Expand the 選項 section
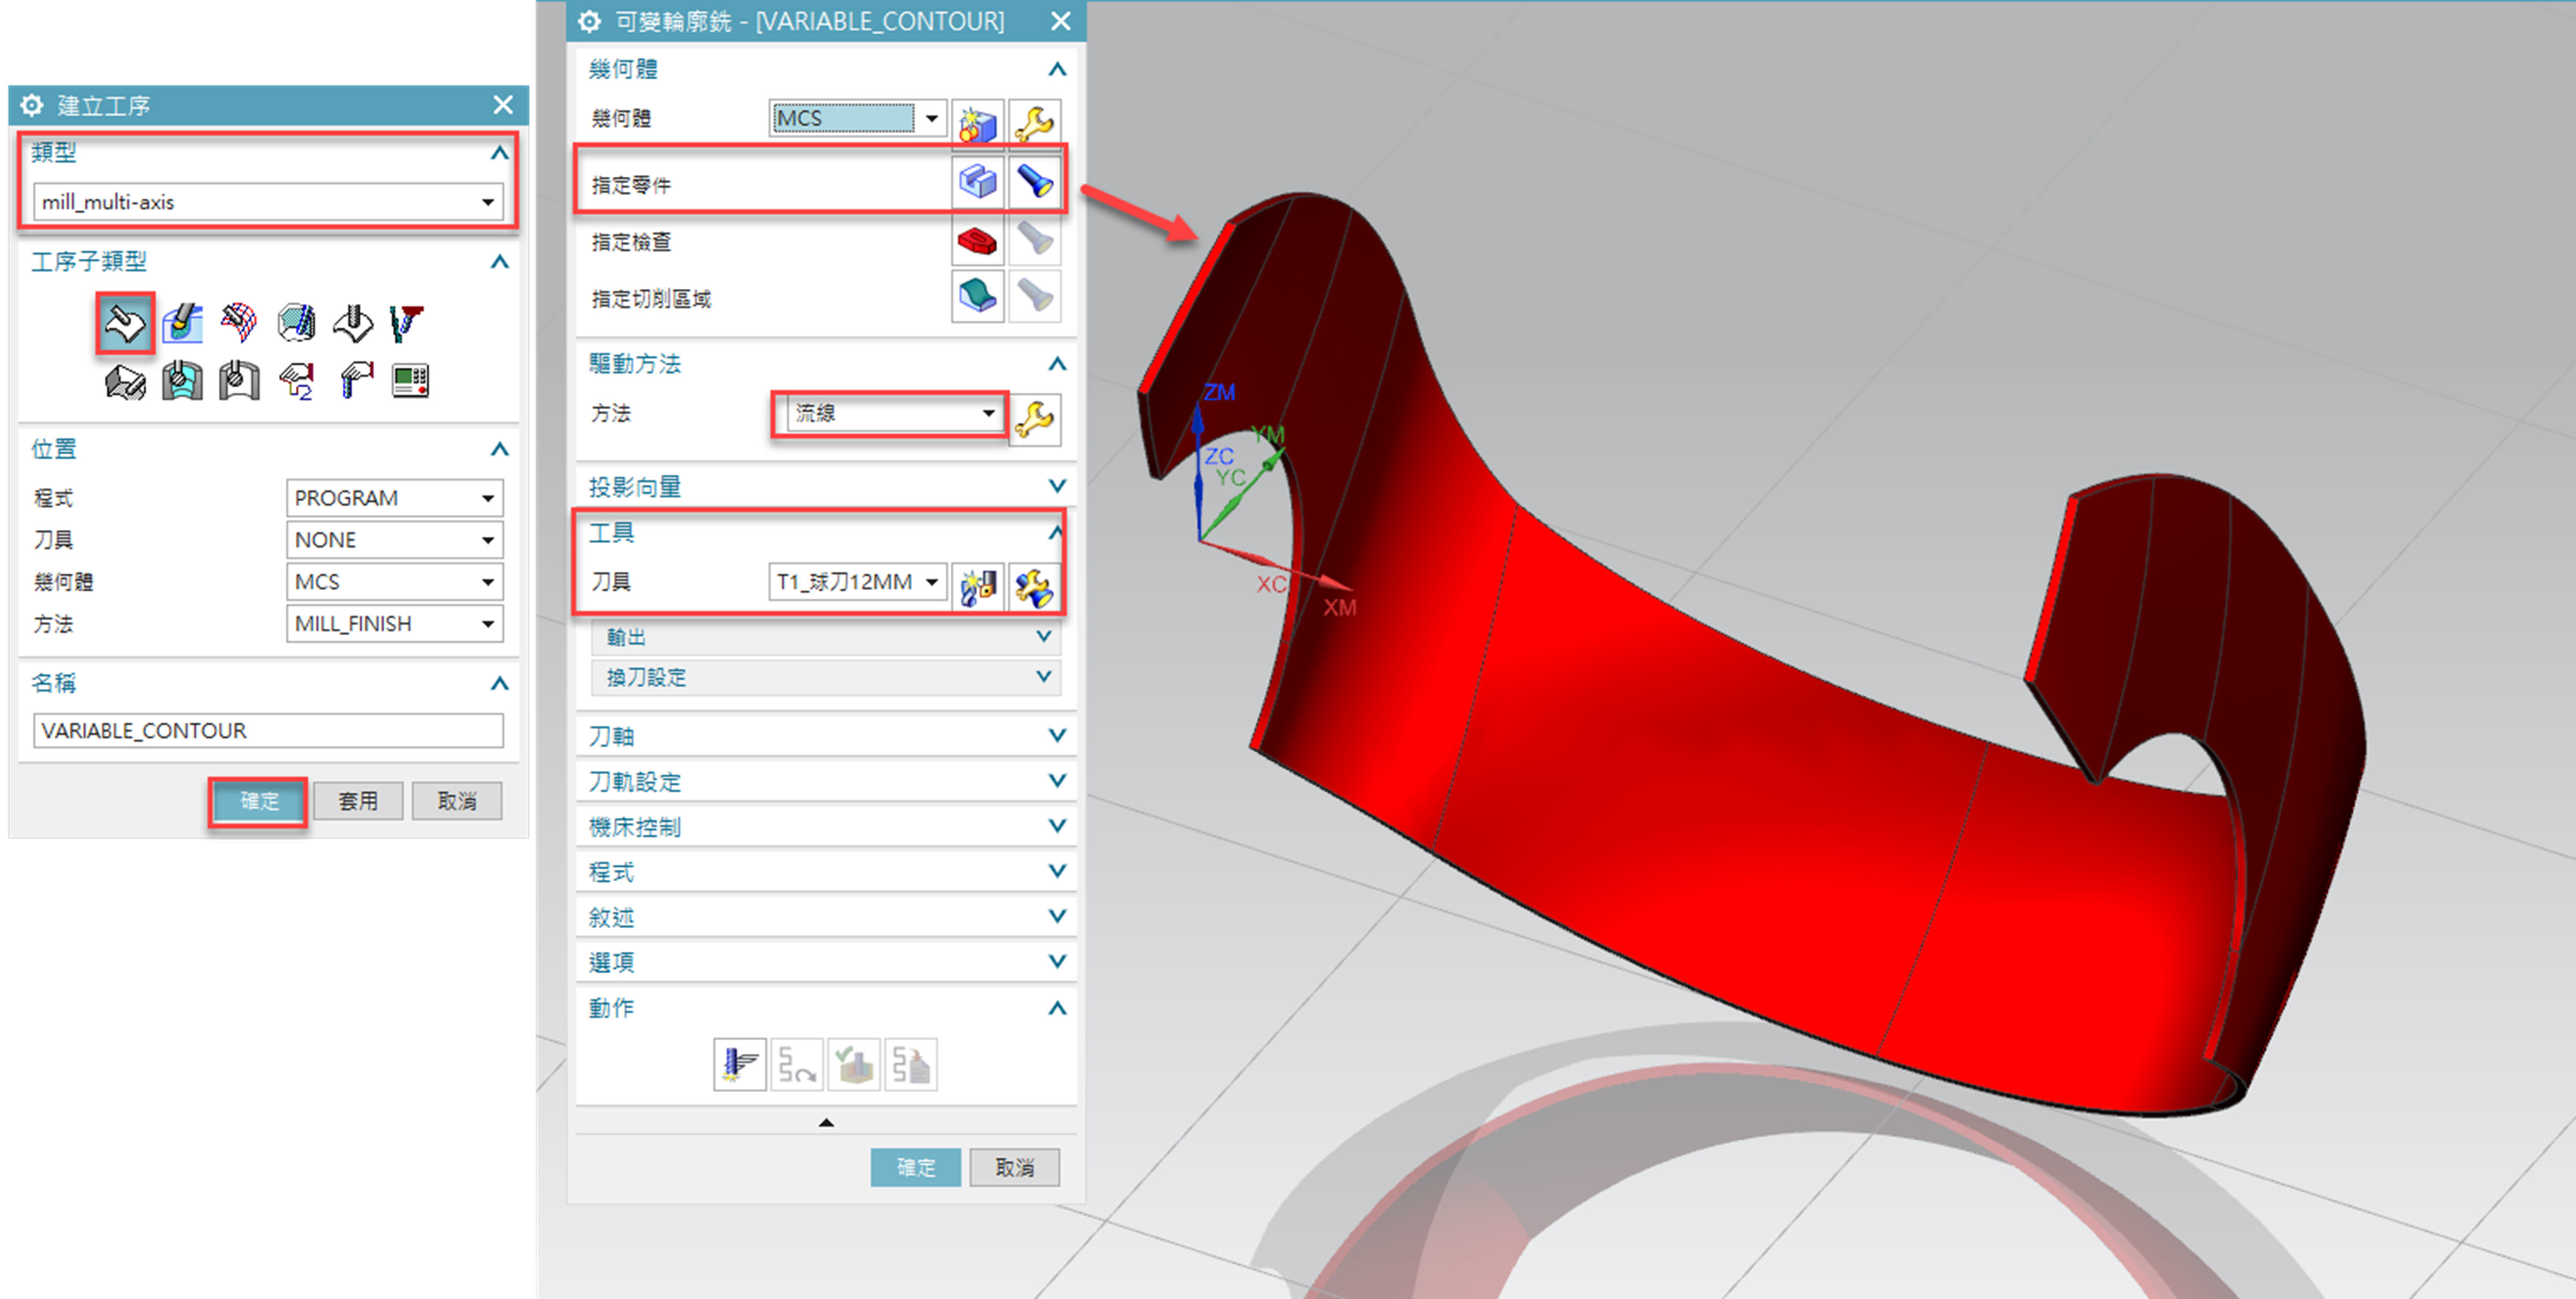2576x1299 pixels. (x=1057, y=961)
